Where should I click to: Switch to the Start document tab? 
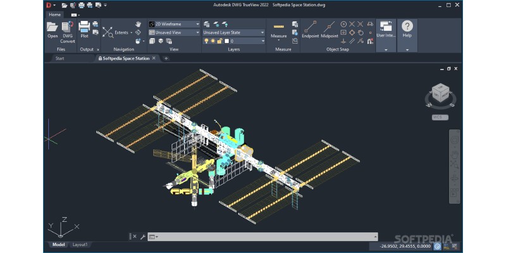point(59,58)
